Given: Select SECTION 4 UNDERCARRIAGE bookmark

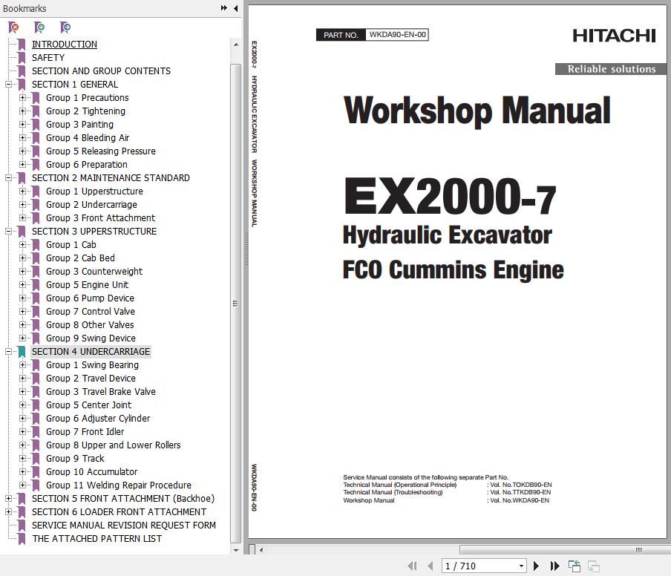Looking at the screenshot, I should point(91,352).
